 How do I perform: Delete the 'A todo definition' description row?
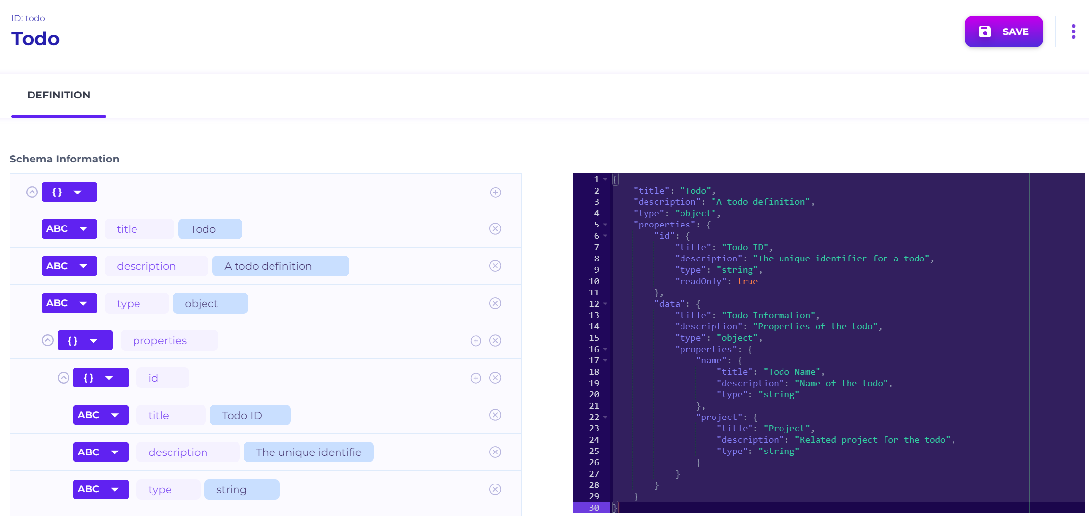pos(495,266)
